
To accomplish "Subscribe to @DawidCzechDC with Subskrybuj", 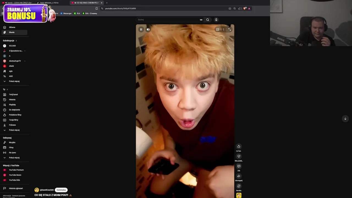I will 61,190.
